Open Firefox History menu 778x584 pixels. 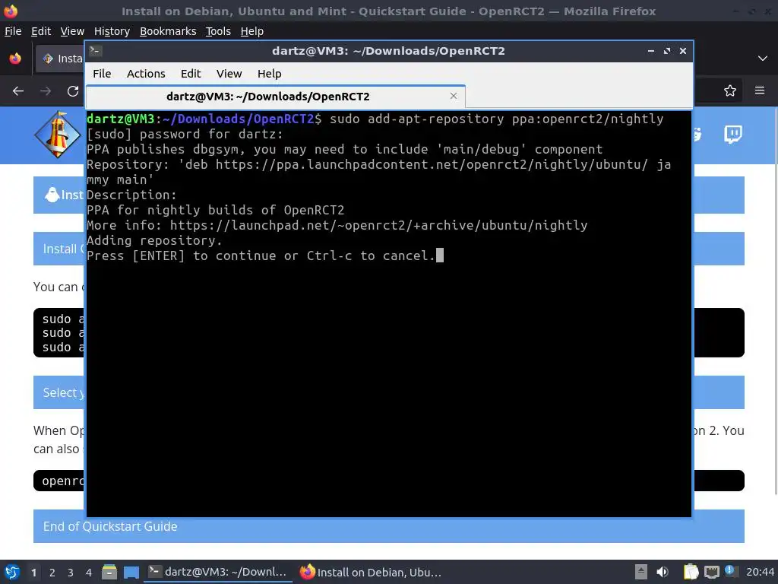pos(112,31)
